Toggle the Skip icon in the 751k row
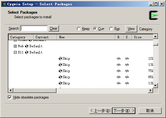 coord(60,71)
